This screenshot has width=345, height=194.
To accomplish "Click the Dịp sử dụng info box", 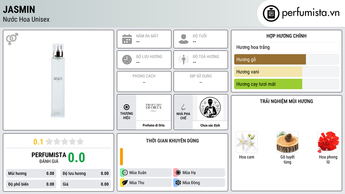I will pyautogui.click(x=201, y=82).
